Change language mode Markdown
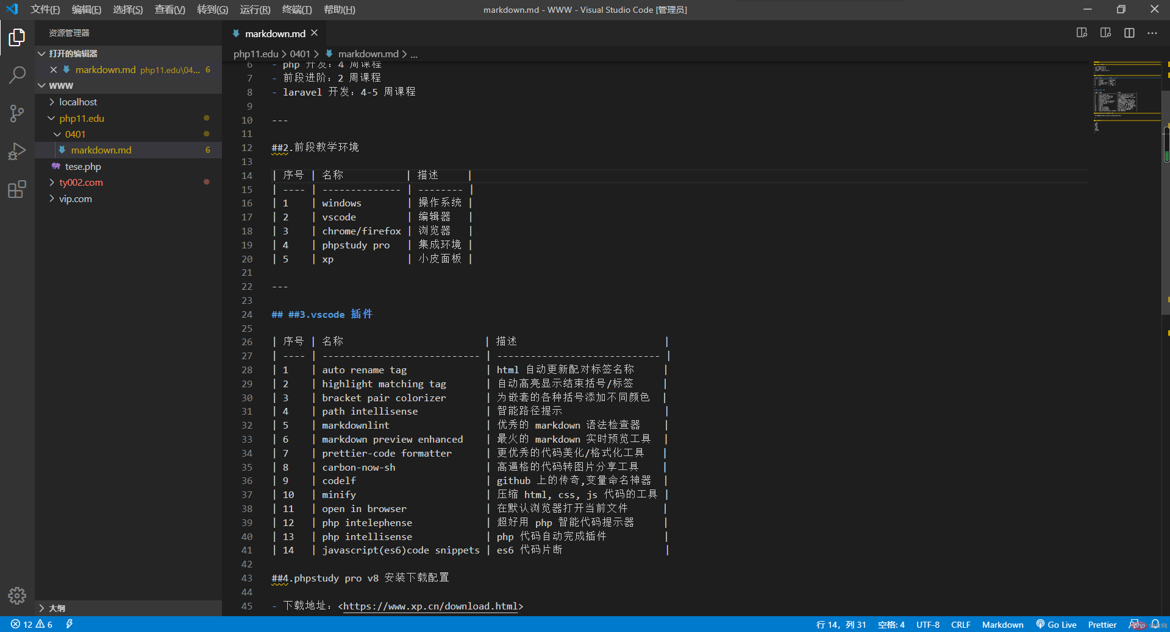 [x=1002, y=625]
